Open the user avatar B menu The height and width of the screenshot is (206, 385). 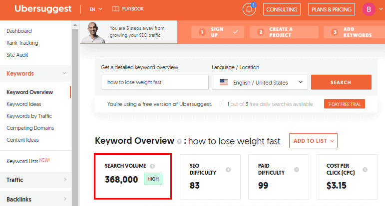(369, 9)
